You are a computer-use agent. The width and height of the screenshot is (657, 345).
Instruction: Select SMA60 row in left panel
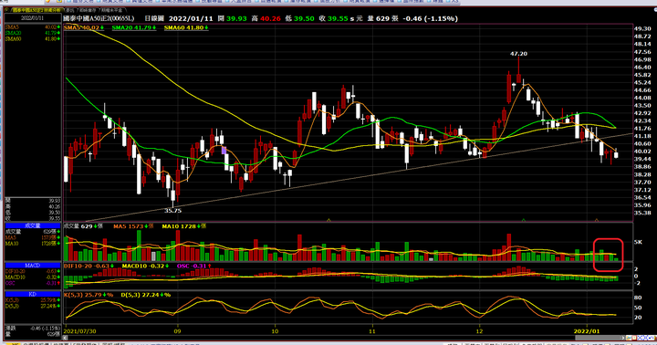(32, 38)
